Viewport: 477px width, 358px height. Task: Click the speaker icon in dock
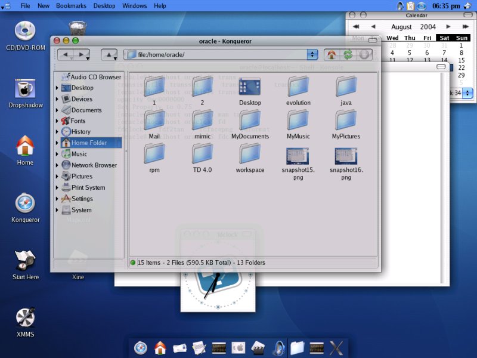(x=278, y=348)
